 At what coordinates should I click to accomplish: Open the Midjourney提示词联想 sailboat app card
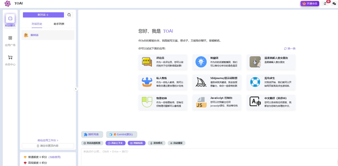point(217,82)
